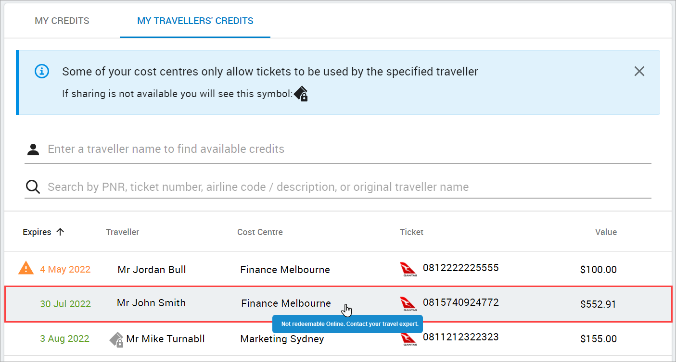Viewport: 676px width, 362px height.
Task: Select ticket number 0812222225555
Action: [x=460, y=268]
